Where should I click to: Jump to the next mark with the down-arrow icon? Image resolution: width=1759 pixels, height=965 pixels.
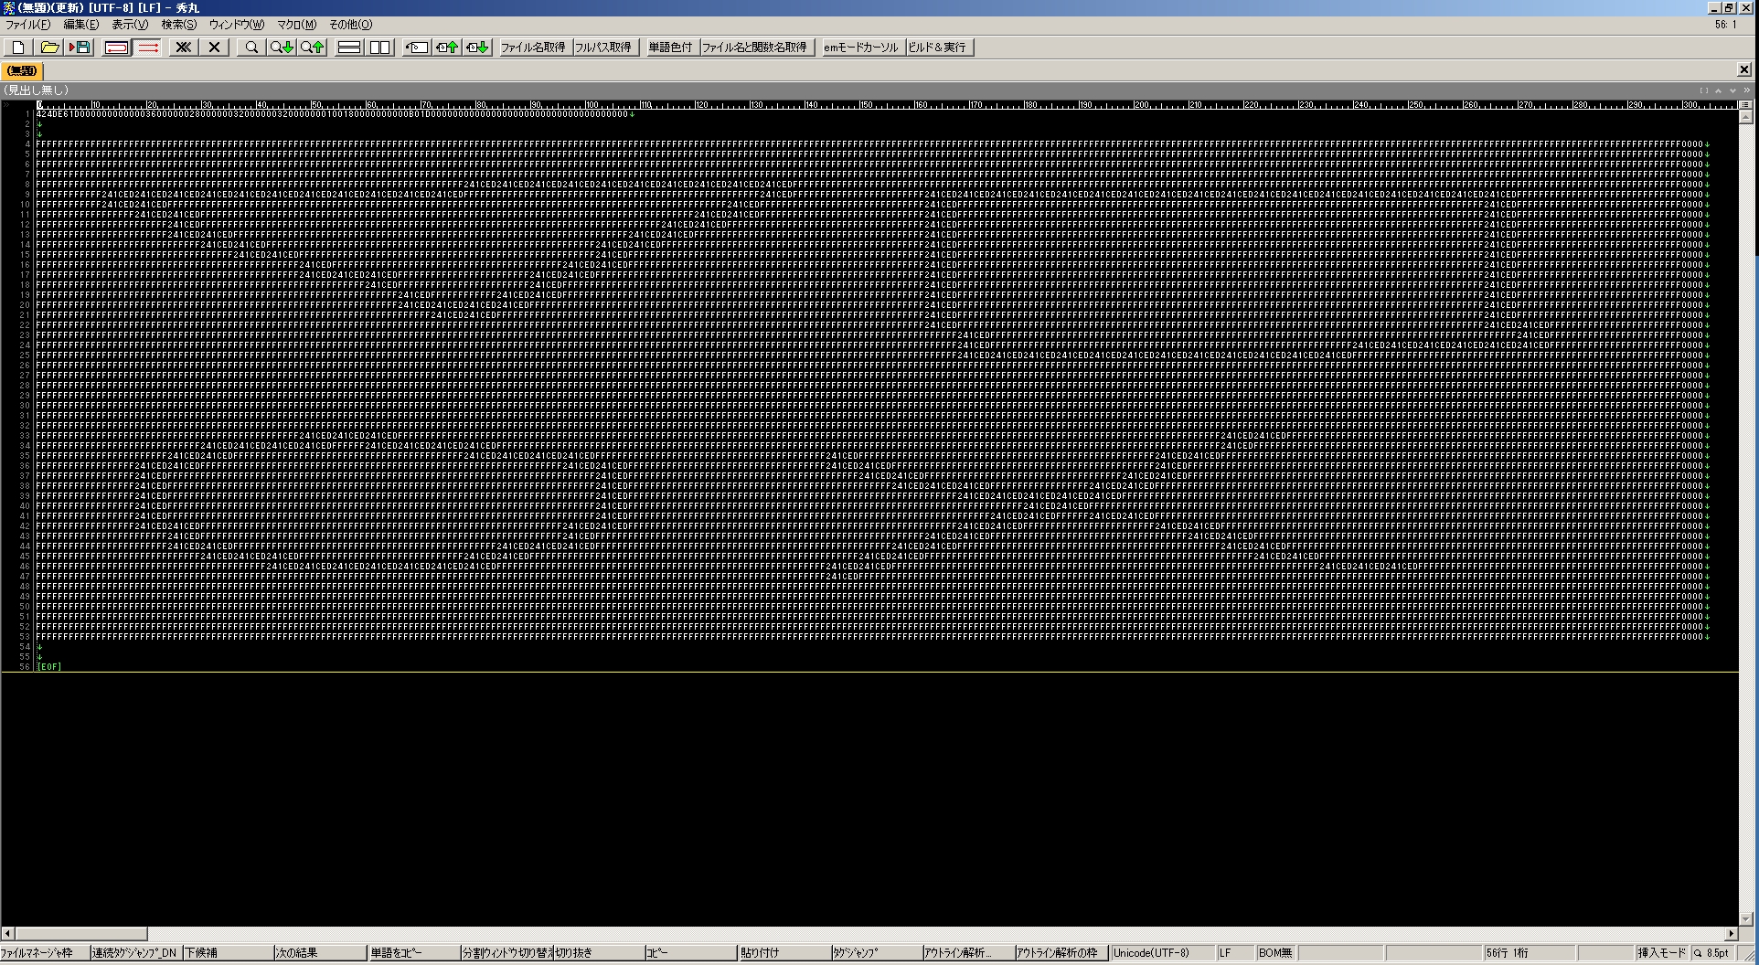click(477, 48)
